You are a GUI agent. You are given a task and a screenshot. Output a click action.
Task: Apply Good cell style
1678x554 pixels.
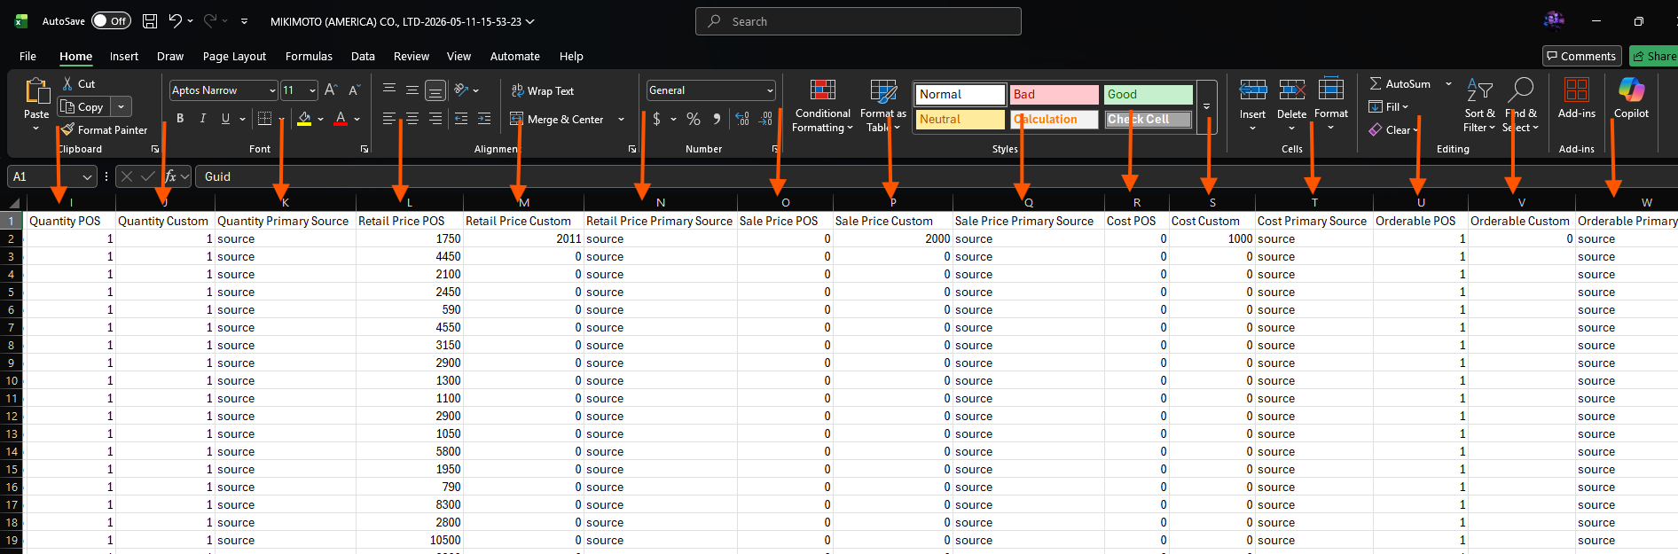click(x=1149, y=94)
